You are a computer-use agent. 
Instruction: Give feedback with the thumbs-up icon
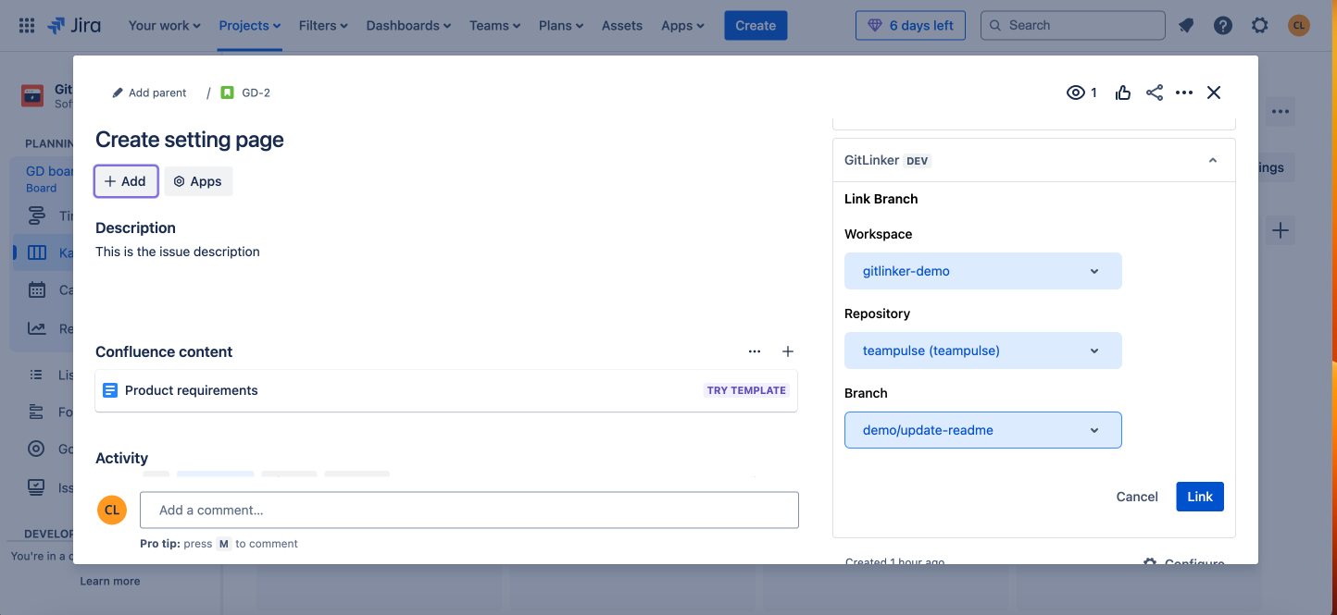point(1123,92)
